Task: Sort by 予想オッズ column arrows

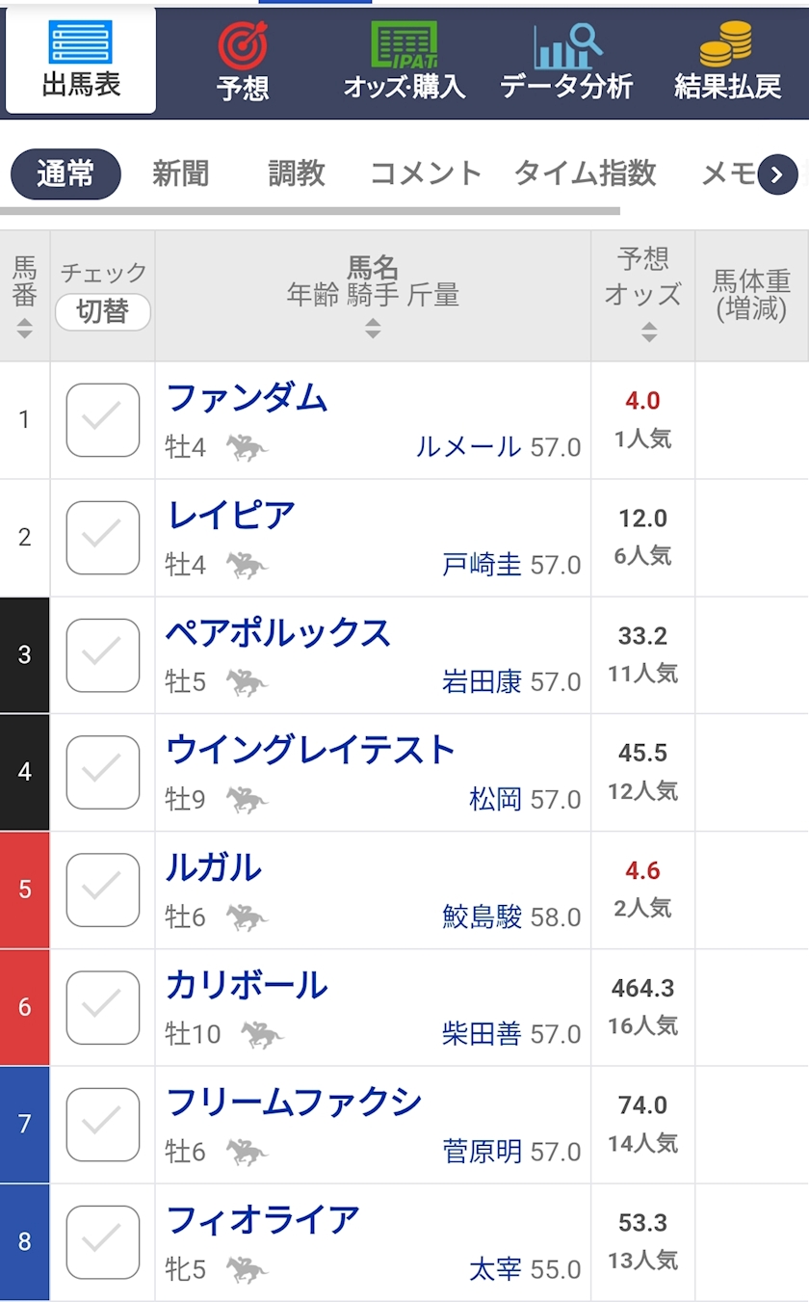Action: [648, 332]
